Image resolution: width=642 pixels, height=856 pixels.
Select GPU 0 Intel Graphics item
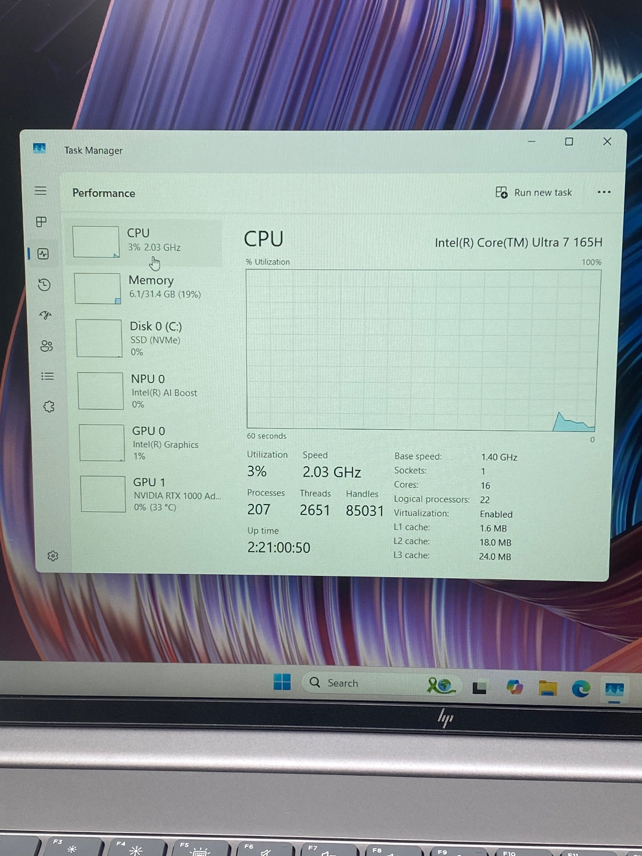coord(150,443)
